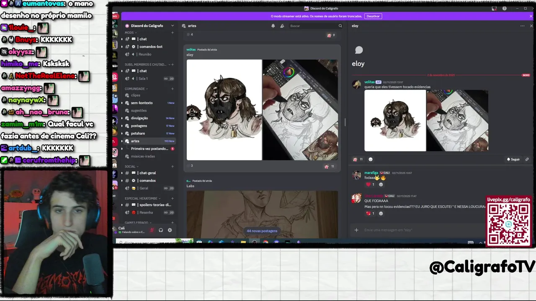Click the attach plus icon in message box
Image resolution: width=536 pixels, height=301 pixels.
click(x=356, y=230)
